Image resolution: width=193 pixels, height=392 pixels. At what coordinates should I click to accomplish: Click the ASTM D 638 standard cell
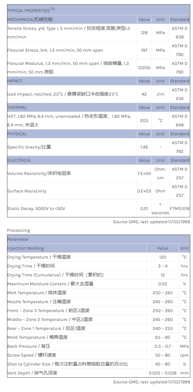tap(180, 33)
